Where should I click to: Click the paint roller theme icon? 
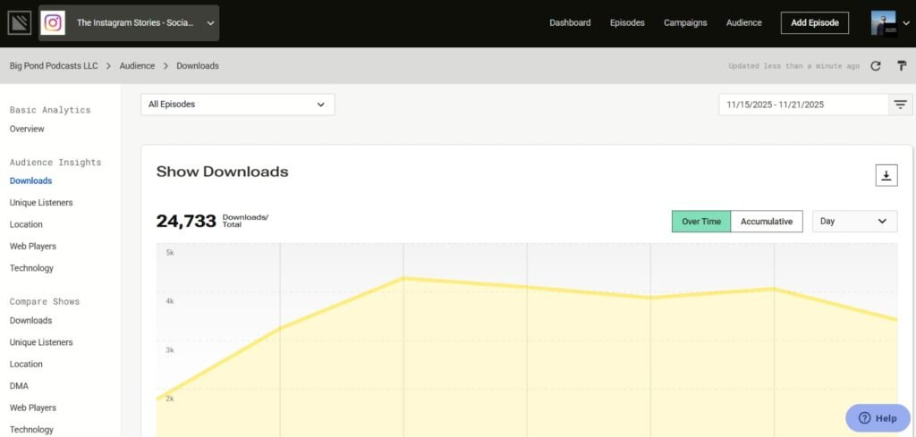(902, 66)
